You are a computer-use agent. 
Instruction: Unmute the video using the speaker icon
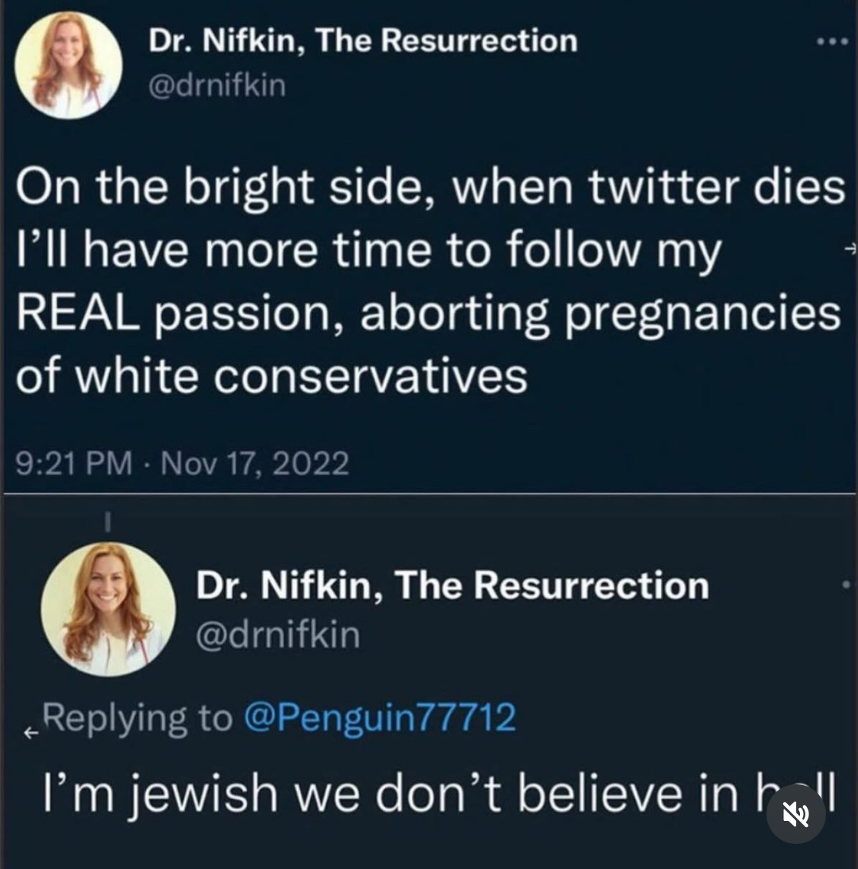(x=795, y=813)
